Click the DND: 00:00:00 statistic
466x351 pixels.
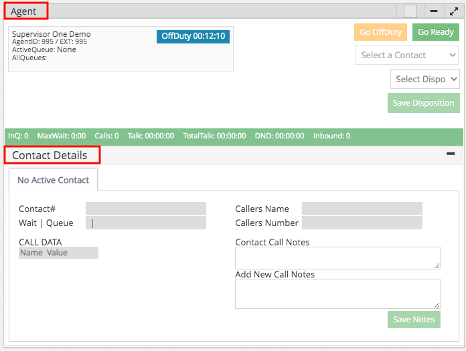279,136
